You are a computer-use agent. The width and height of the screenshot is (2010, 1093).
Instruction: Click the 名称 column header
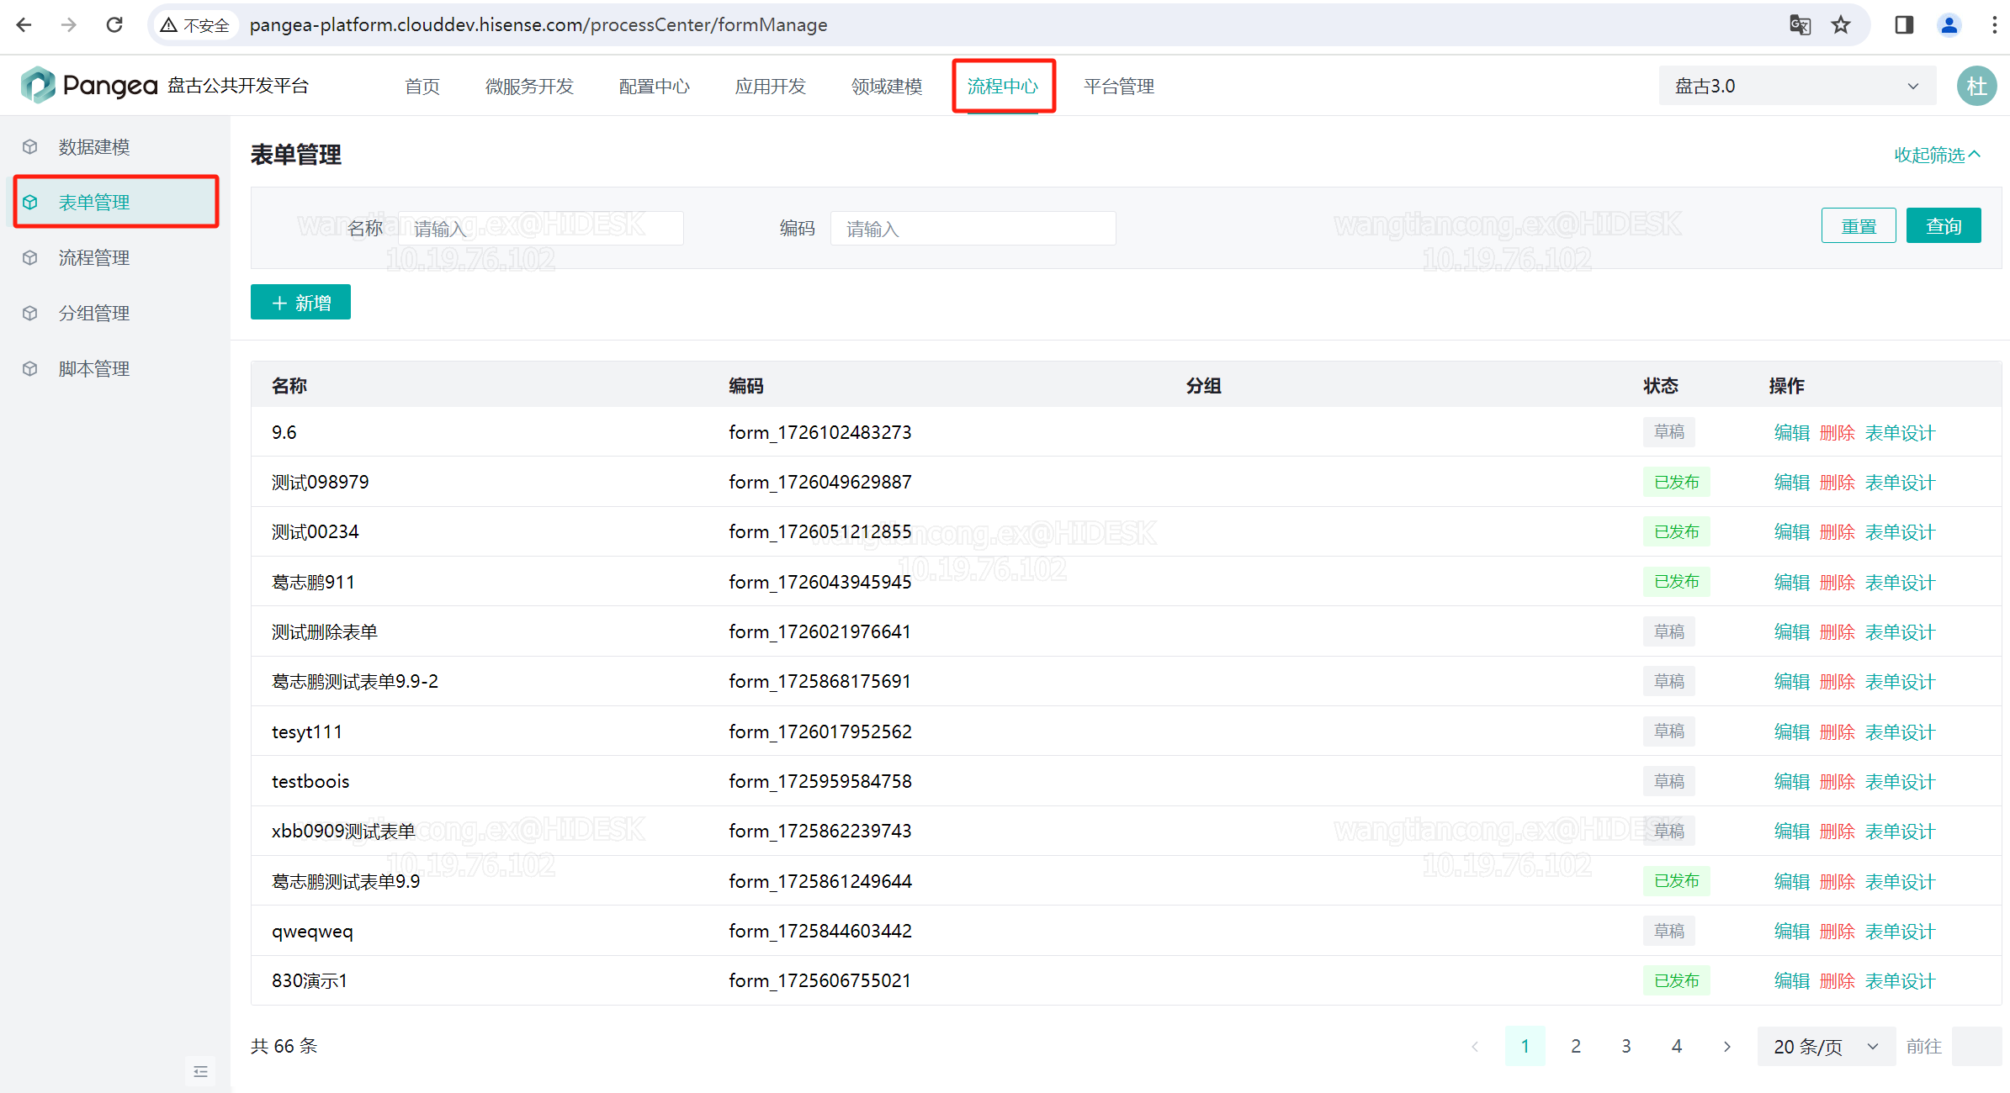coord(289,386)
